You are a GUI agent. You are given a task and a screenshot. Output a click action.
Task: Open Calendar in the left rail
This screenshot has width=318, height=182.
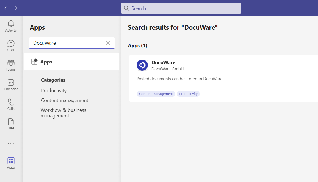tap(11, 85)
